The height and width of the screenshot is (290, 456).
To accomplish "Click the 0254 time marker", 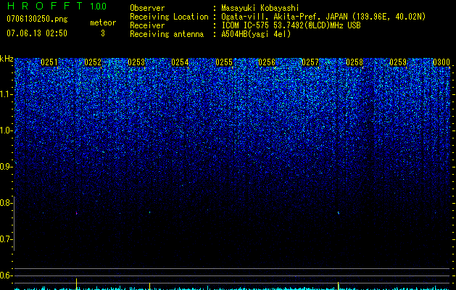I will click(x=180, y=62).
